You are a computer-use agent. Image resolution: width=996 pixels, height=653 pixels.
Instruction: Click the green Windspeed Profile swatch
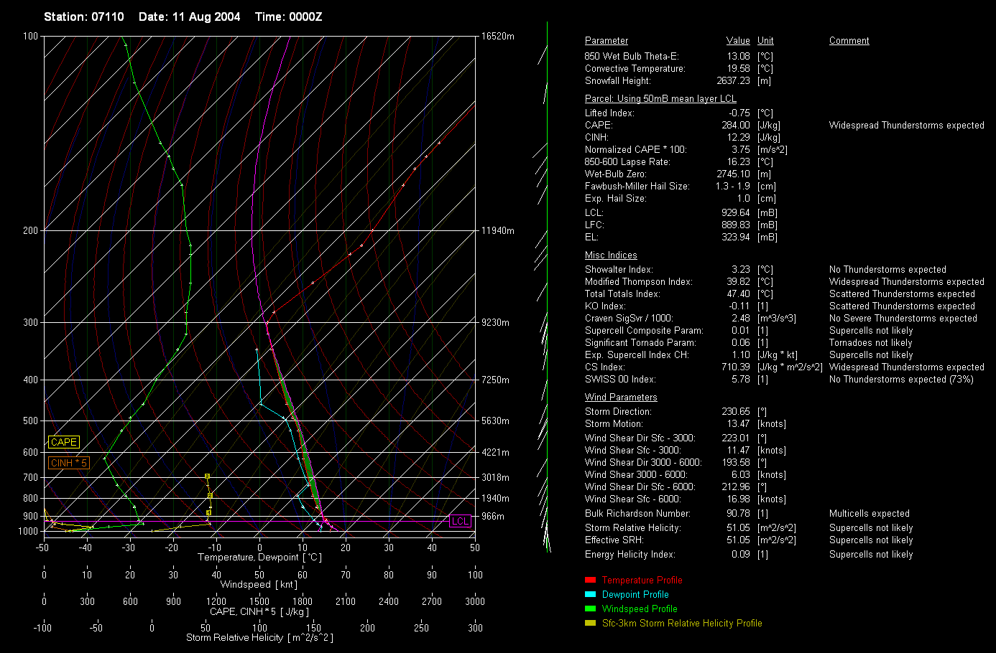tap(591, 609)
